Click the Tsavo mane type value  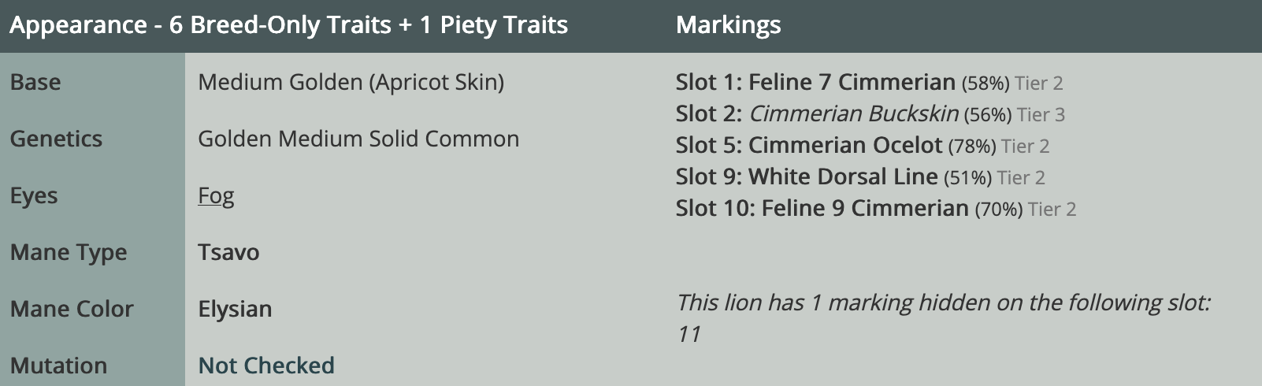click(228, 252)
